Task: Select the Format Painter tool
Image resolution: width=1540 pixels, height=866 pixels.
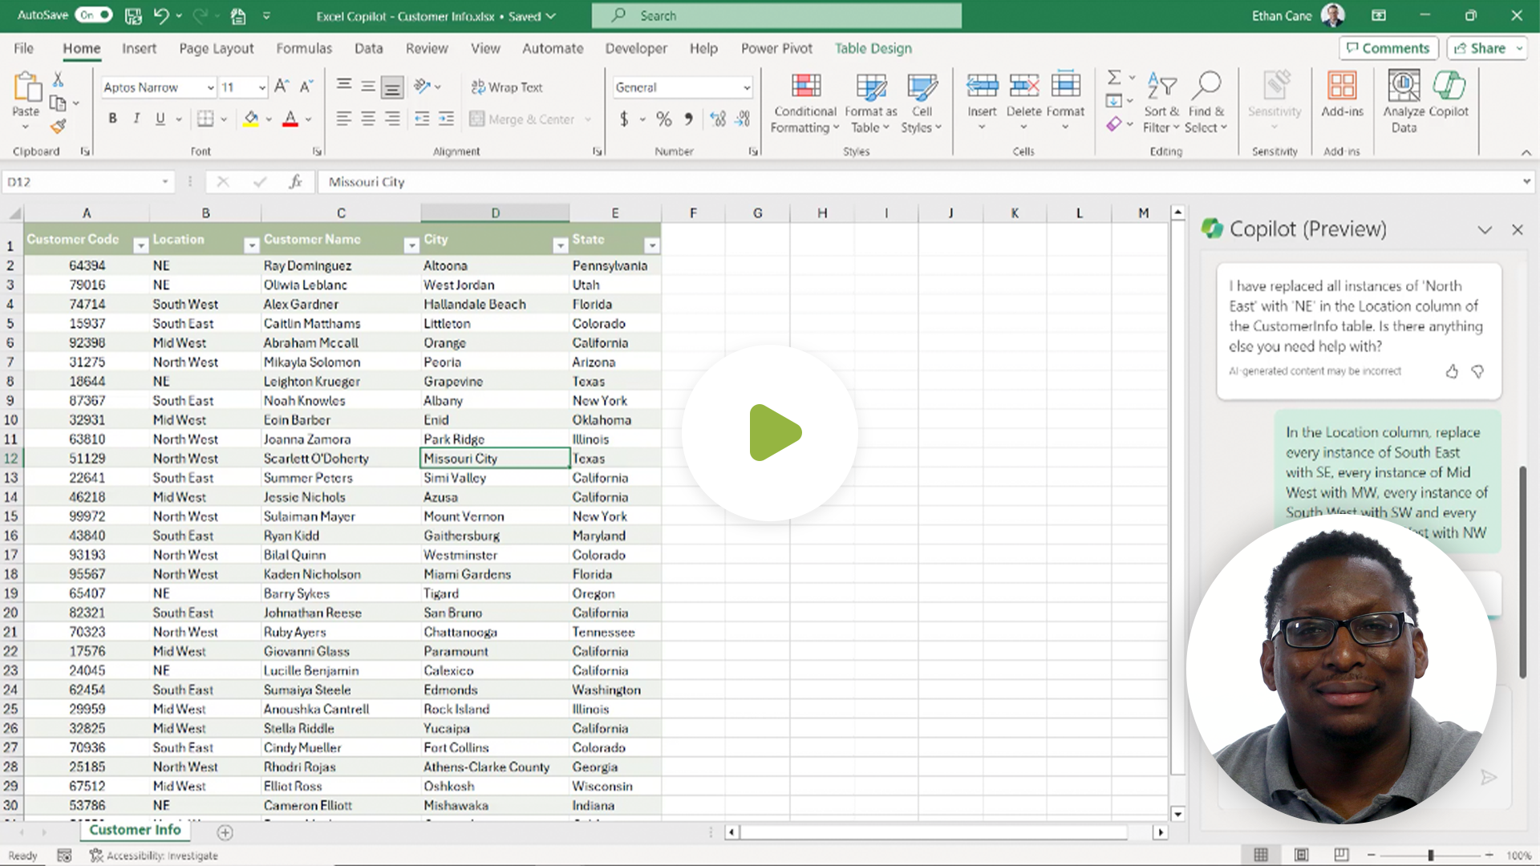Action: [57, 126]
